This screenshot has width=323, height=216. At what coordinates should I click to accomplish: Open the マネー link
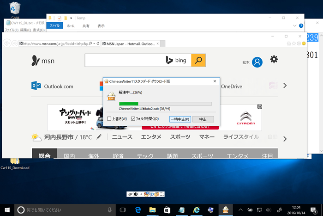[x=207, y=137]
